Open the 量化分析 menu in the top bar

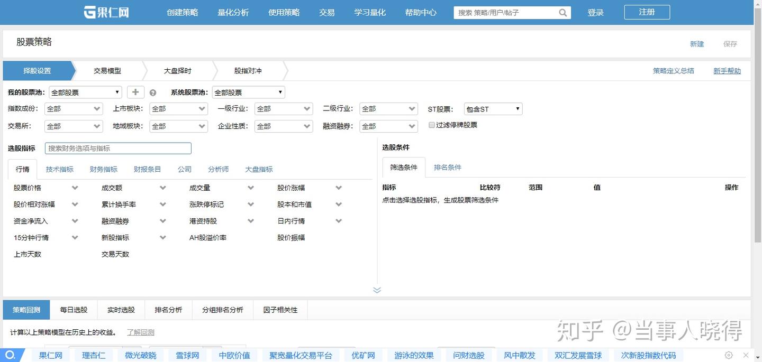[233, 12]
